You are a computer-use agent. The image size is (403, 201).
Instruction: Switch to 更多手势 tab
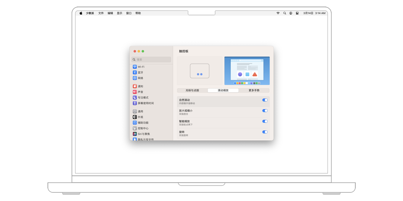pos(254,90)
